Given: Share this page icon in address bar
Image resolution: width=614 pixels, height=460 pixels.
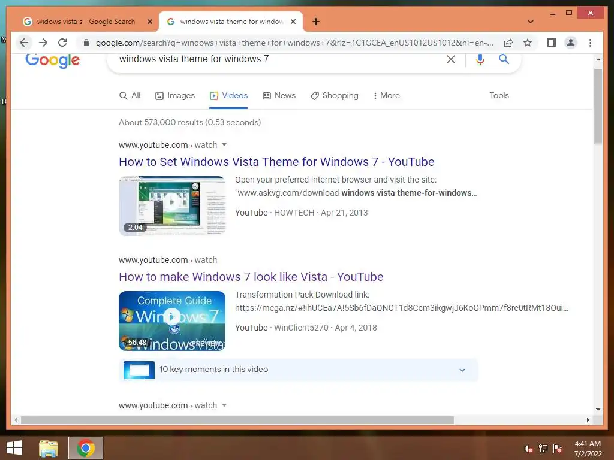Looking at the screenshot, I should [x=508, y=43].
